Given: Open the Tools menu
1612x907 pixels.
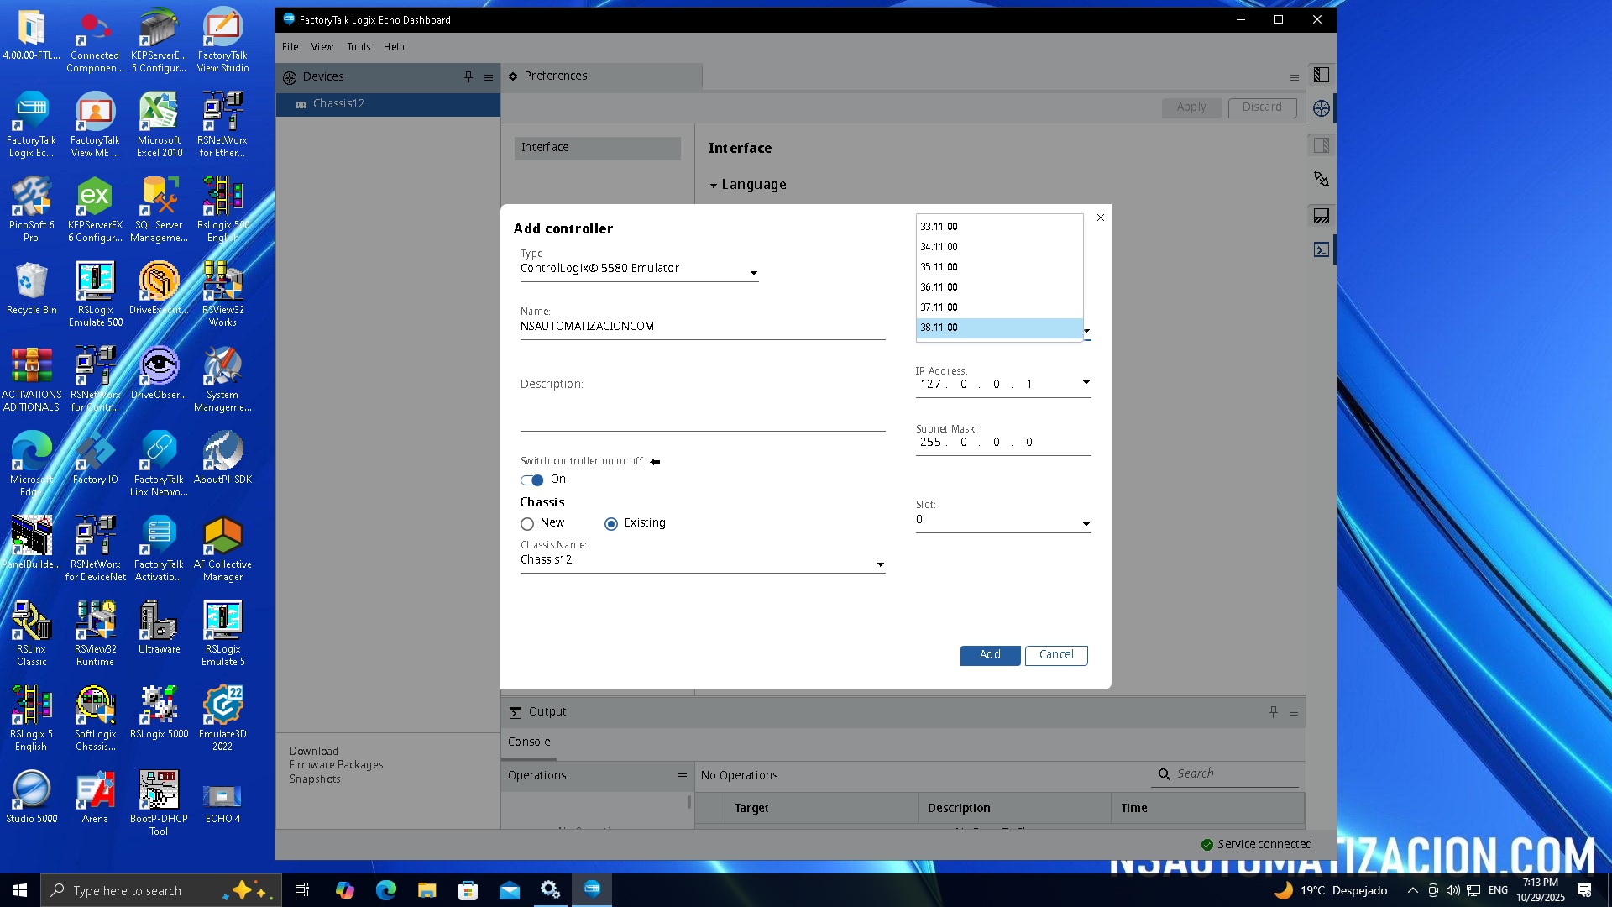Looking at the screenshot, I should (359, 47).
